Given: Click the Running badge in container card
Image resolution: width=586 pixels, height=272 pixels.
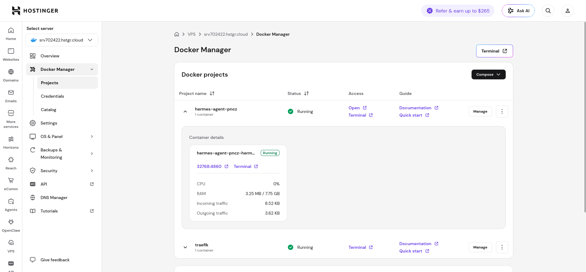Looking at the screenshot, I should tap(270, 153).
